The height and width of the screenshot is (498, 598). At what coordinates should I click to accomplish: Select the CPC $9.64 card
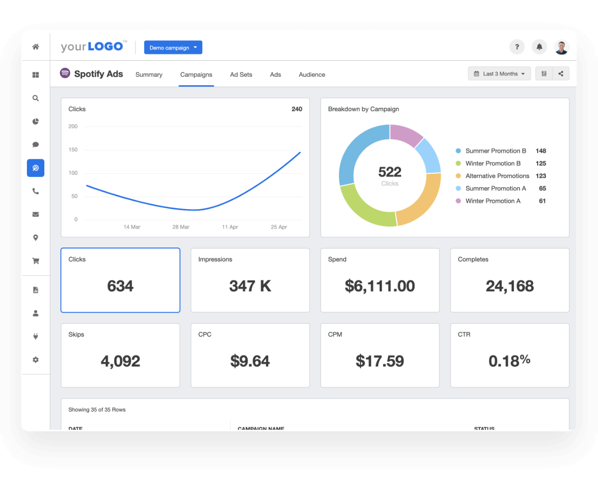250,355
